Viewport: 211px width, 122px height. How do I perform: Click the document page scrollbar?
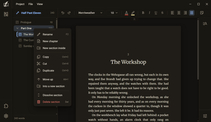[198, 50]
